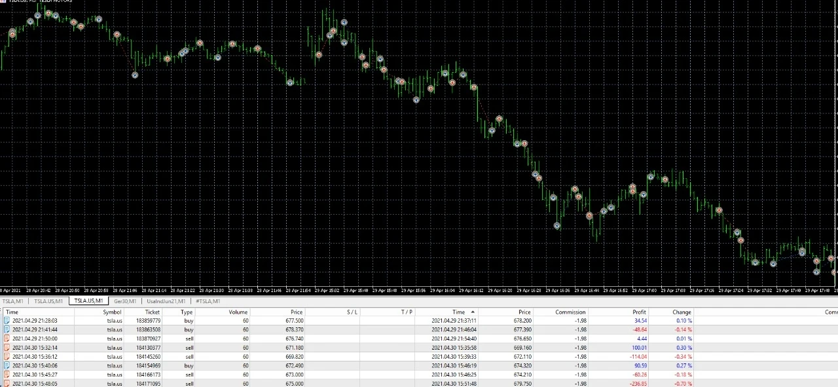Click ticket number 184145260
Viewport: 838px width, 387px height.
148,357
